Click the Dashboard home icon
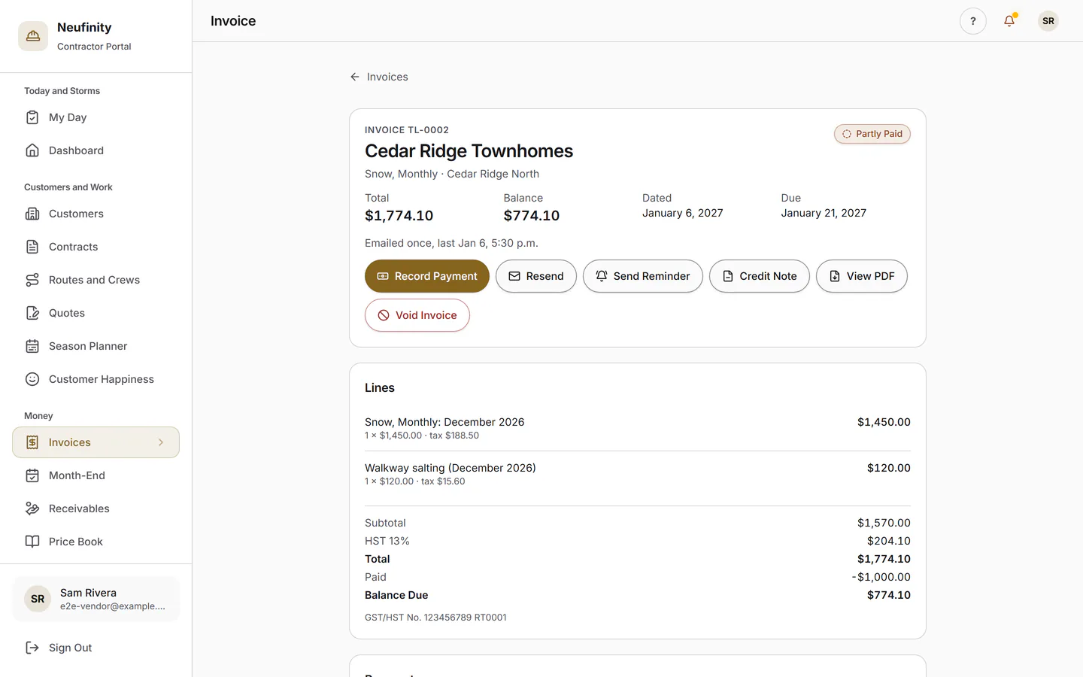The height and width of the screenshot is (677, 1083). click(x=32, y=150)
